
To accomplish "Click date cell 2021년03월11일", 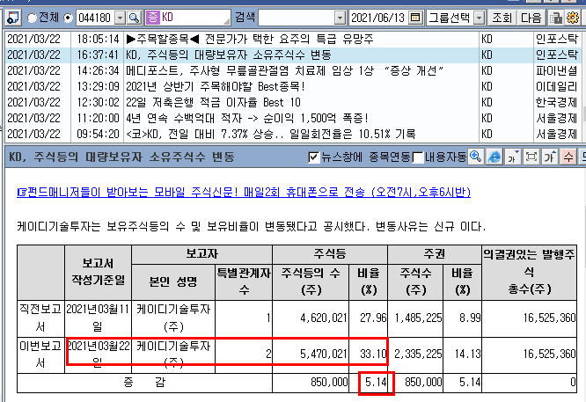I will 98,318.
